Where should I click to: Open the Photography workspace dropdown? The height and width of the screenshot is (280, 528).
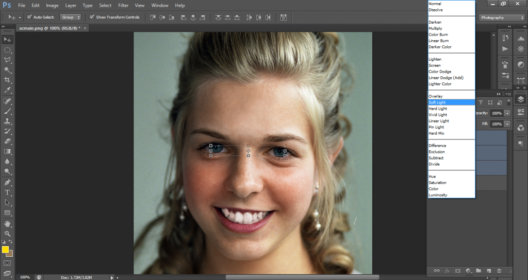[502, 17]
